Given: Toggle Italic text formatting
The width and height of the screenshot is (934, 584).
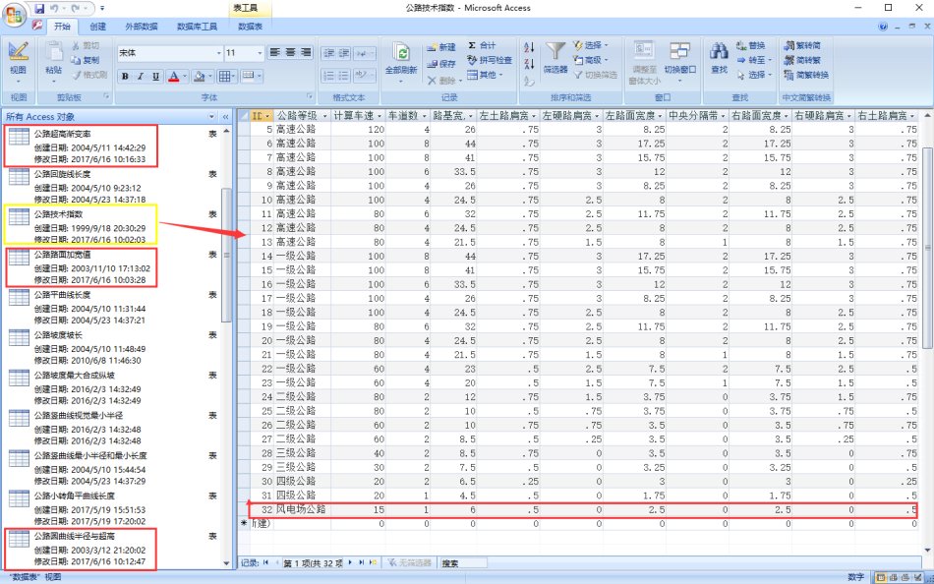Looking at the screenshot, I should (141, 77).
